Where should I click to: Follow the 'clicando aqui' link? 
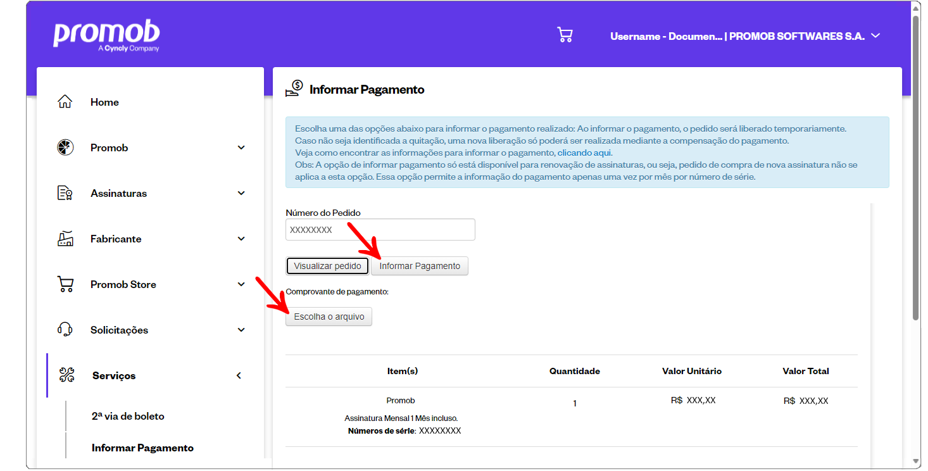(x=584, y=153)
